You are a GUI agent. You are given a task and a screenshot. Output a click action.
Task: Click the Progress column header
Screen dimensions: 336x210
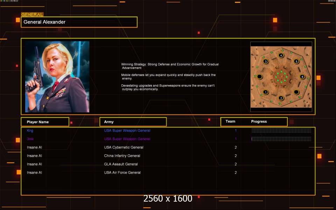259,121
